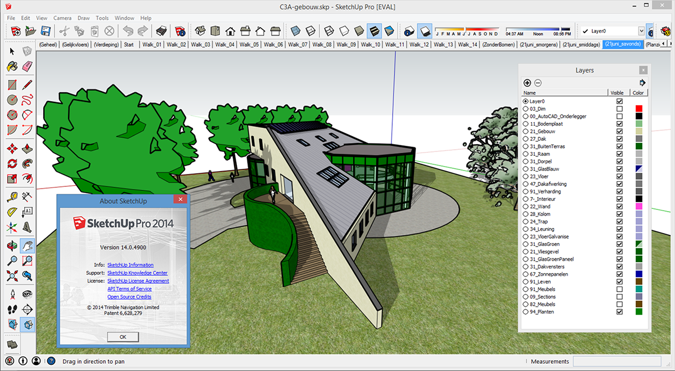Show the 91_Meubels layer
Screen dimensions: 675x371
pyautogui.click(x=619, y=289)
